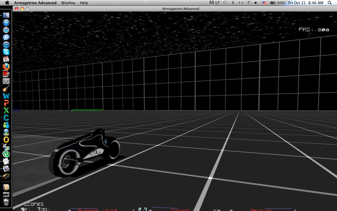Open the Help menu
This screenshot has height=211, width=337.
[84, 3]
